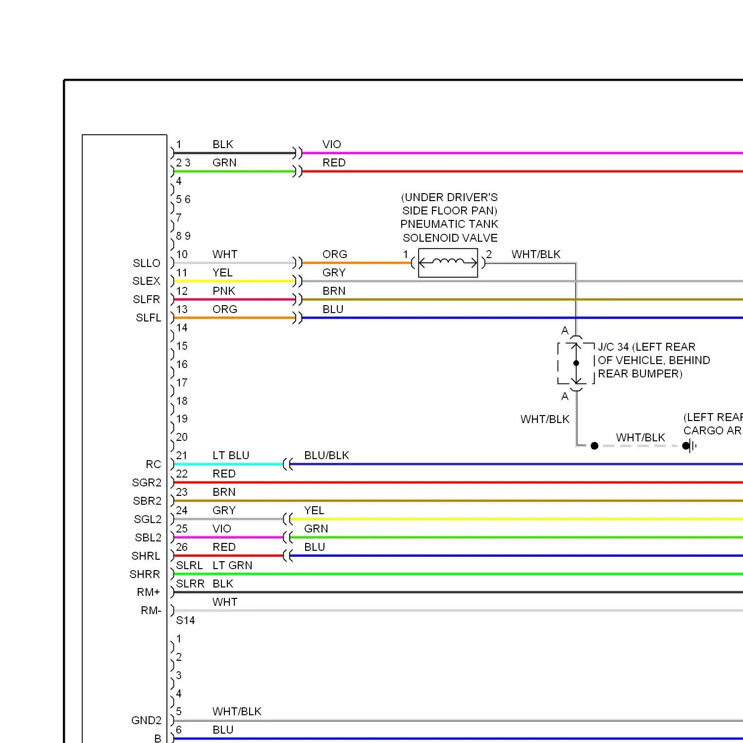Click the GRY label right of YEL pin 11

(334, 272)
